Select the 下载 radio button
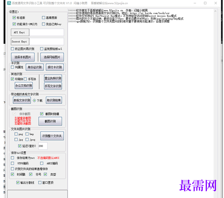 click(x=34, y=101)
